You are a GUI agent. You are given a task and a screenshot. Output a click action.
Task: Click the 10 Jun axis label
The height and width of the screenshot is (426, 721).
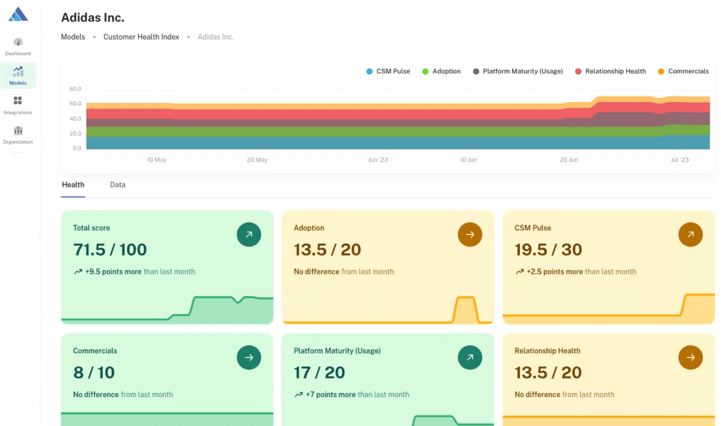point(469,160)
